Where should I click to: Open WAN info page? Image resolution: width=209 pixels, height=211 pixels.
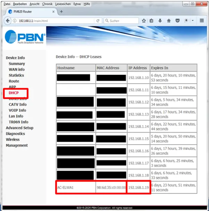point(17,69)
